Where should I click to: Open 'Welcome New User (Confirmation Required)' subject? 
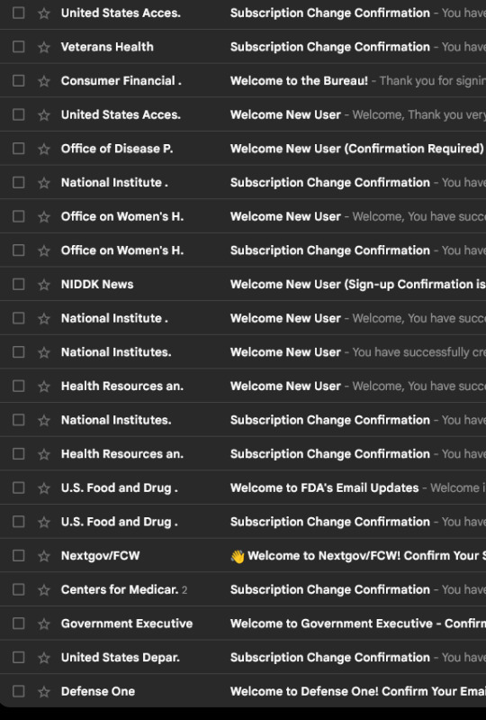(x=356, y=149)
